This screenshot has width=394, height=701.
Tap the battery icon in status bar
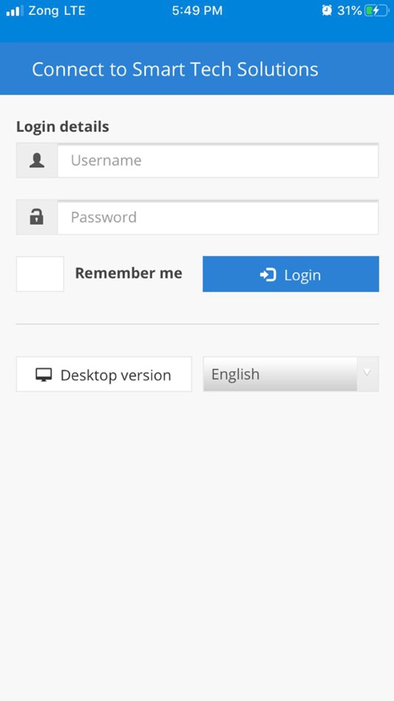(x=376, y=11)
